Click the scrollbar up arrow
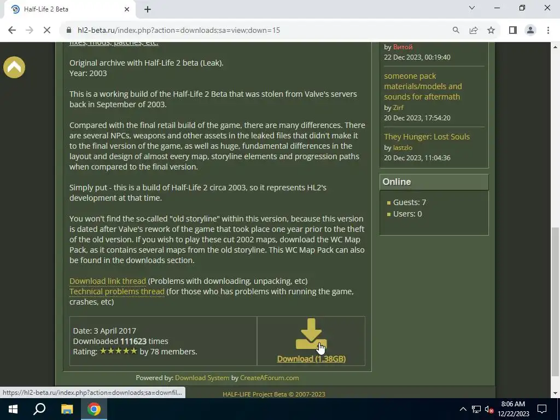560x420 pixels. click(x=556, y=47)
